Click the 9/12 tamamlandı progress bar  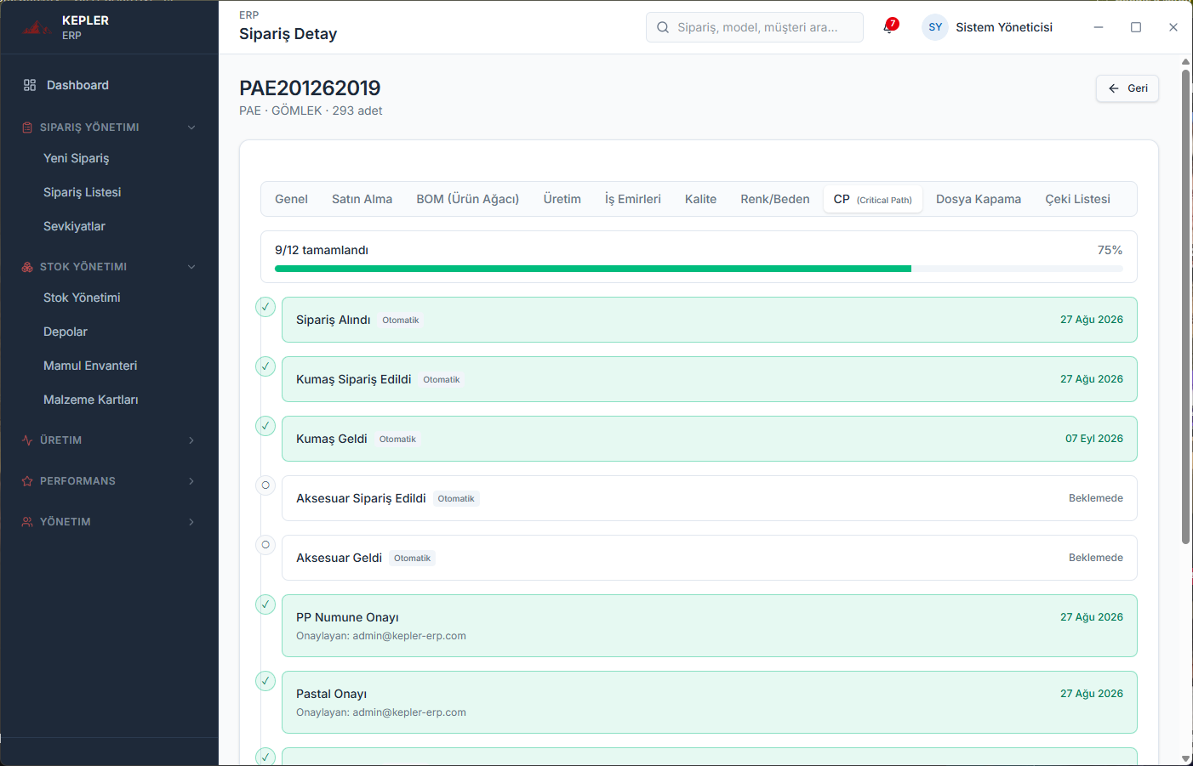699,269
